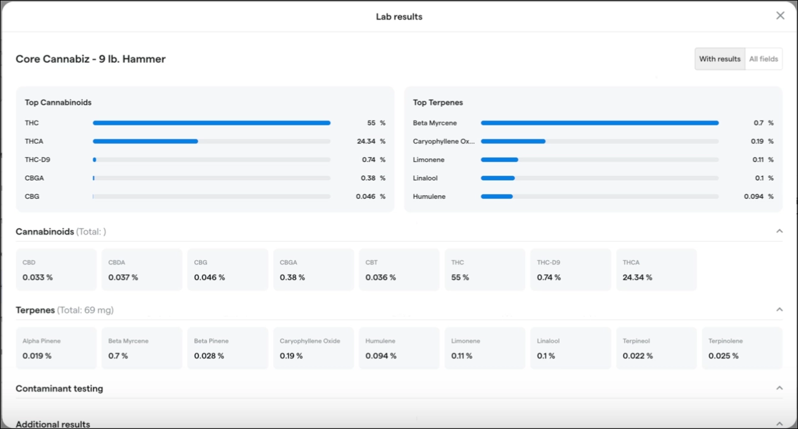Click the THC-D9 progress bar
The height and width of the screenshot is (429, 798).
pos(211,160)
